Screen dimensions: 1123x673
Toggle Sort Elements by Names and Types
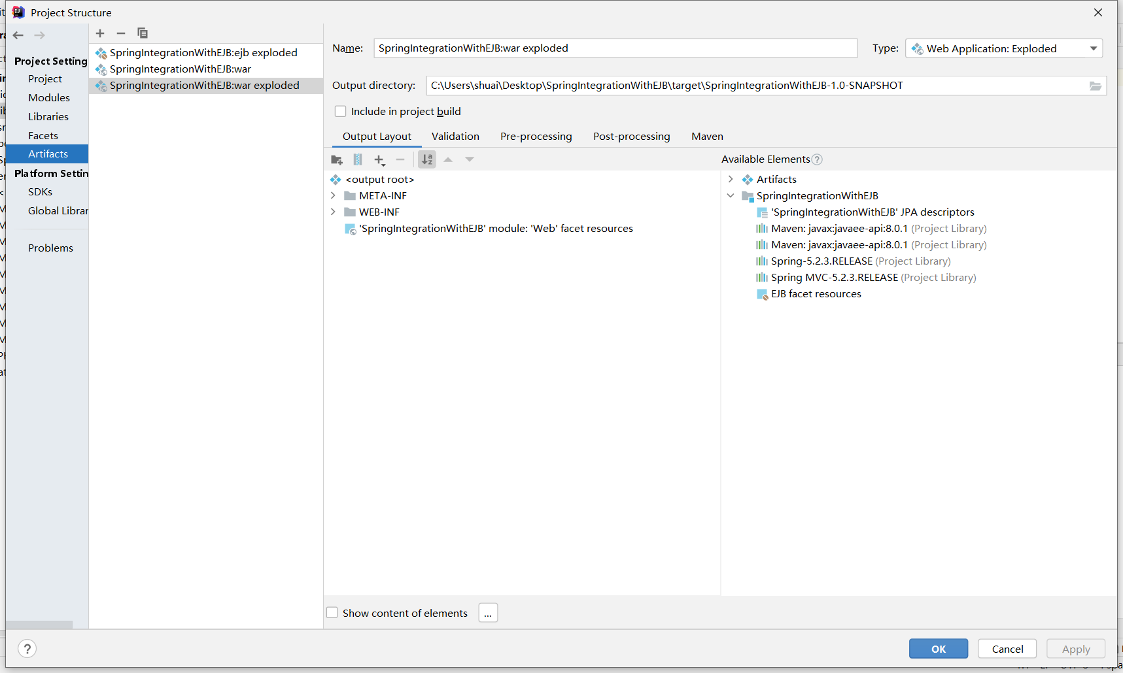point(427,159)
